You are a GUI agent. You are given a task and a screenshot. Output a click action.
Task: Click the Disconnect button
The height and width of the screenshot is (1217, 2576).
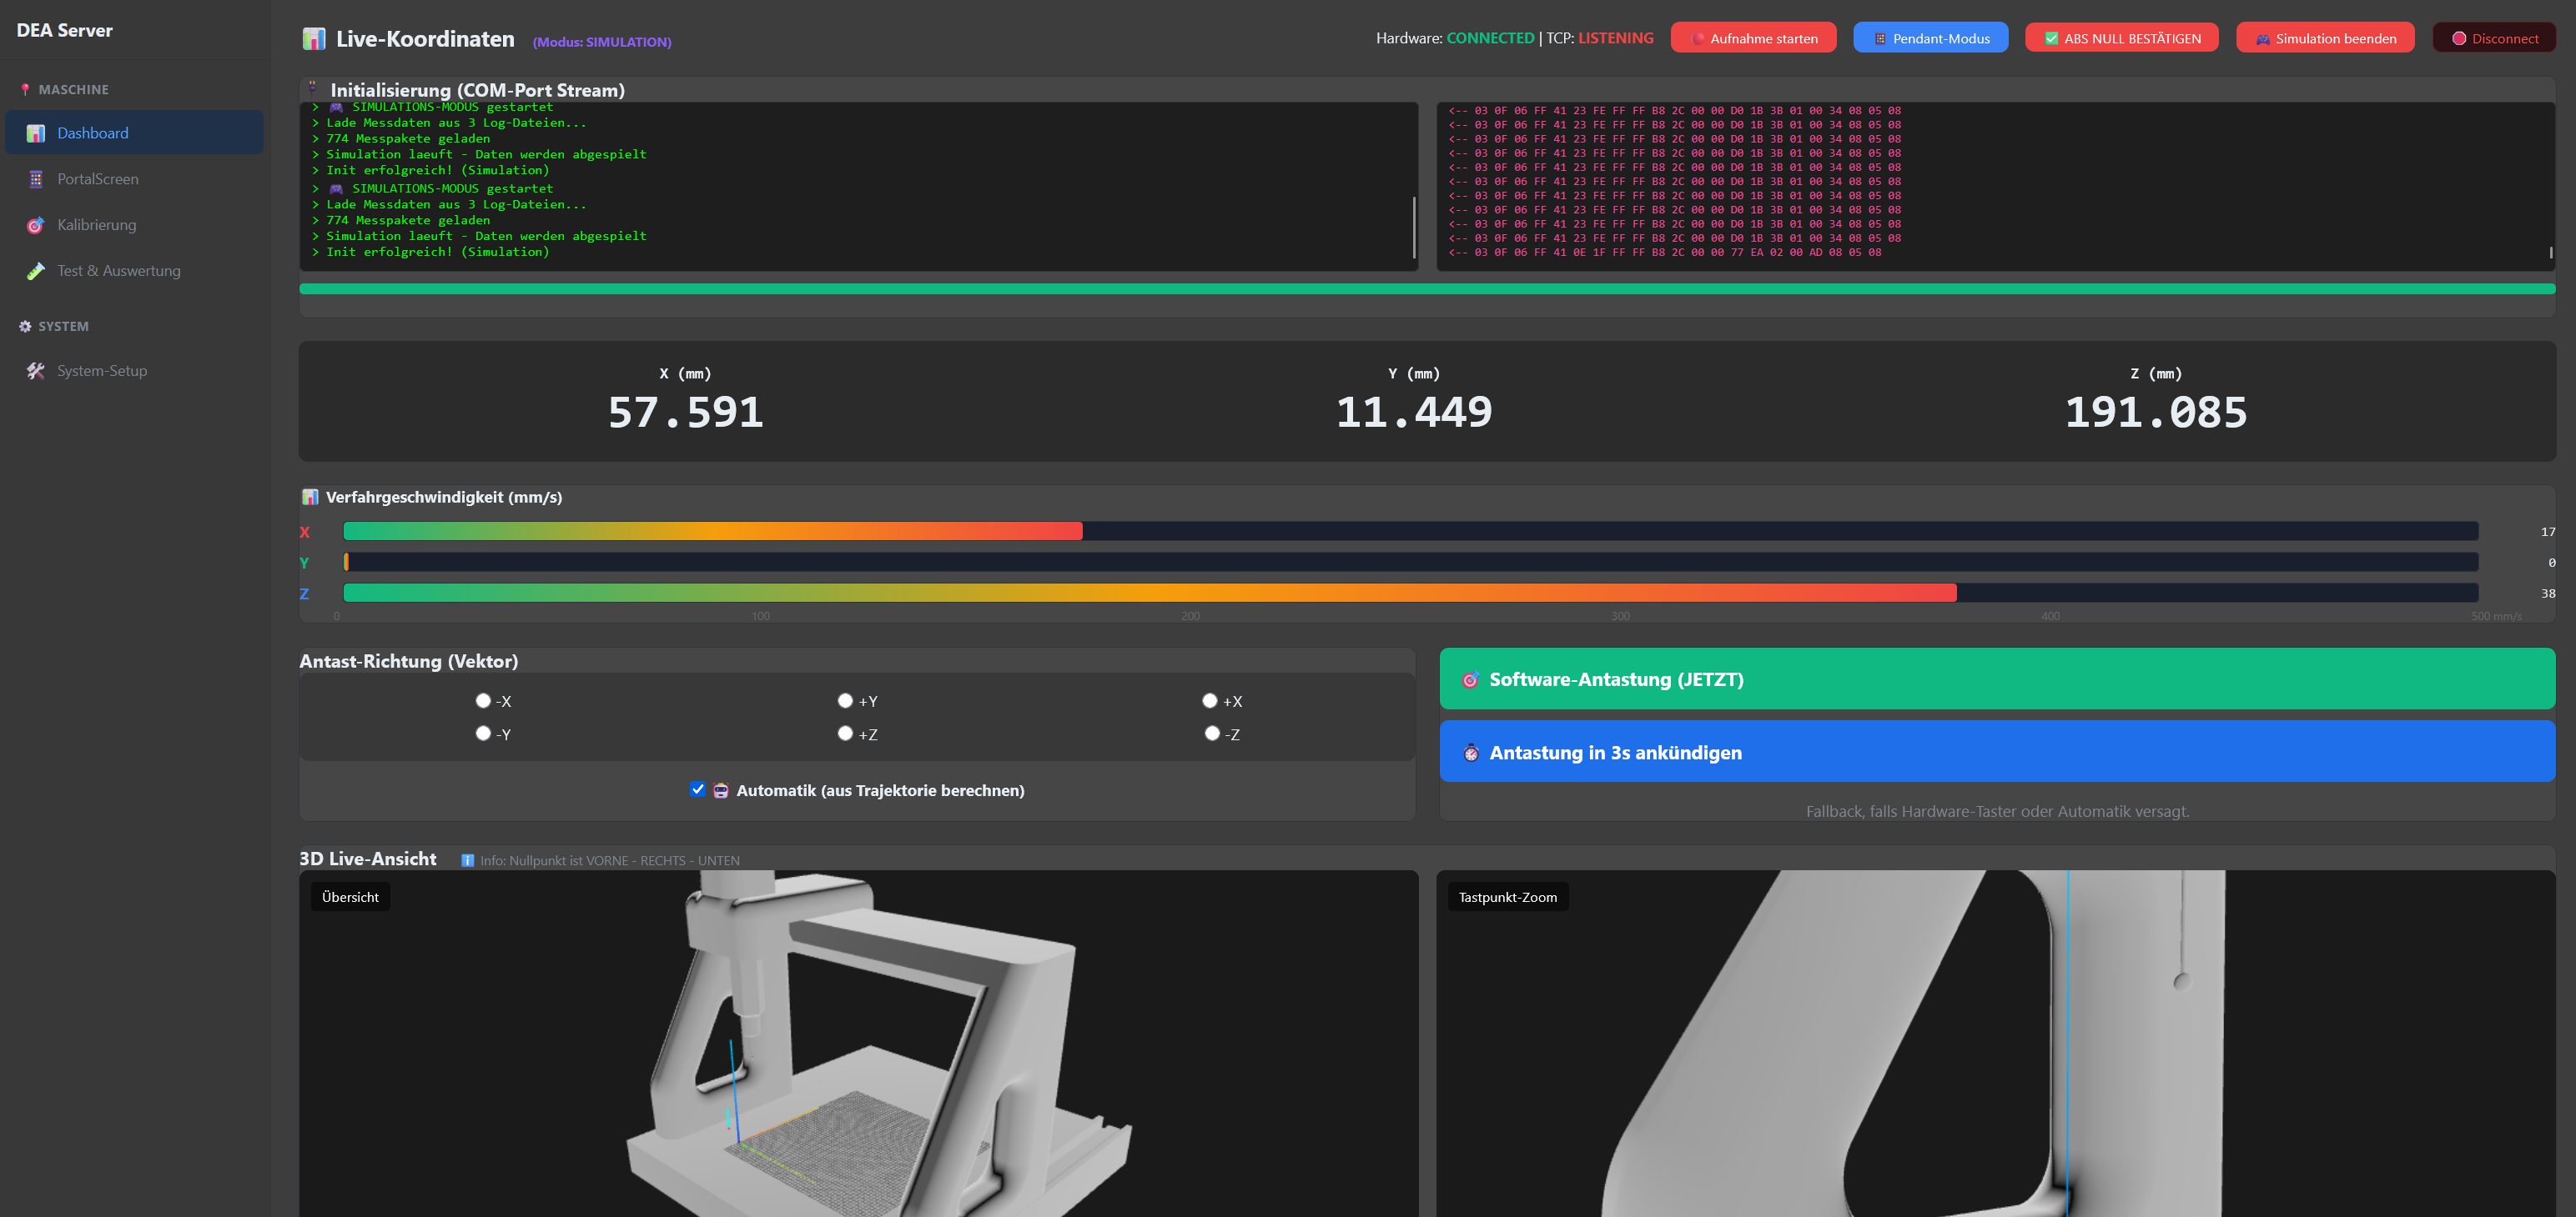click(2495, 38)
